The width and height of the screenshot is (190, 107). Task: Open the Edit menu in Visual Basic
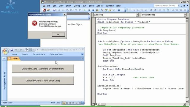coord(54,6)
